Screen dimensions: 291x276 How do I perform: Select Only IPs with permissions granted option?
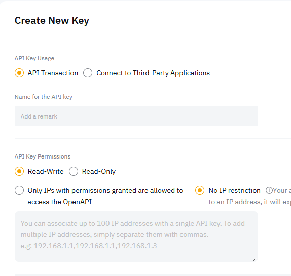[x=19, y=190]
